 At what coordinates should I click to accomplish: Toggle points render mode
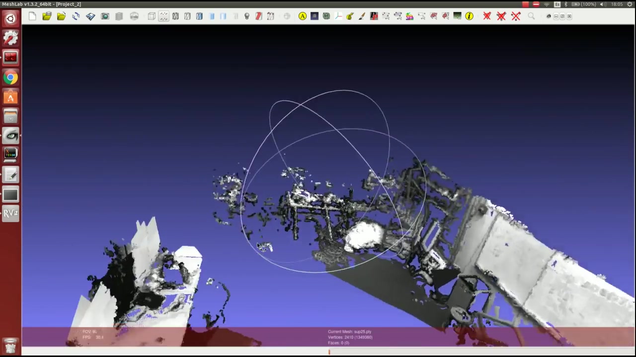coord(163,16)
